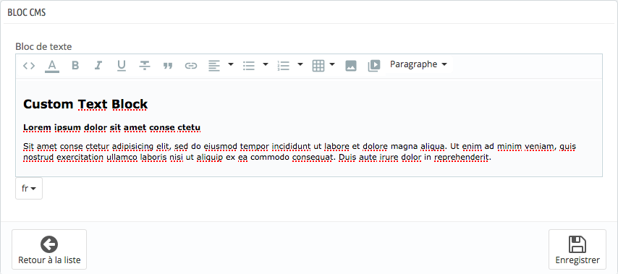Viewport: 618px width, 274px height.
Task: Click inside the Sit amet conse paragraph
Action: coord(299,153)
